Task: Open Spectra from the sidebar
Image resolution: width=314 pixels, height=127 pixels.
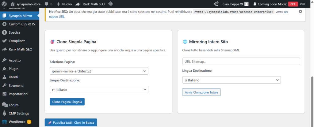Action: pyautogui.click(x=14, y=32)
